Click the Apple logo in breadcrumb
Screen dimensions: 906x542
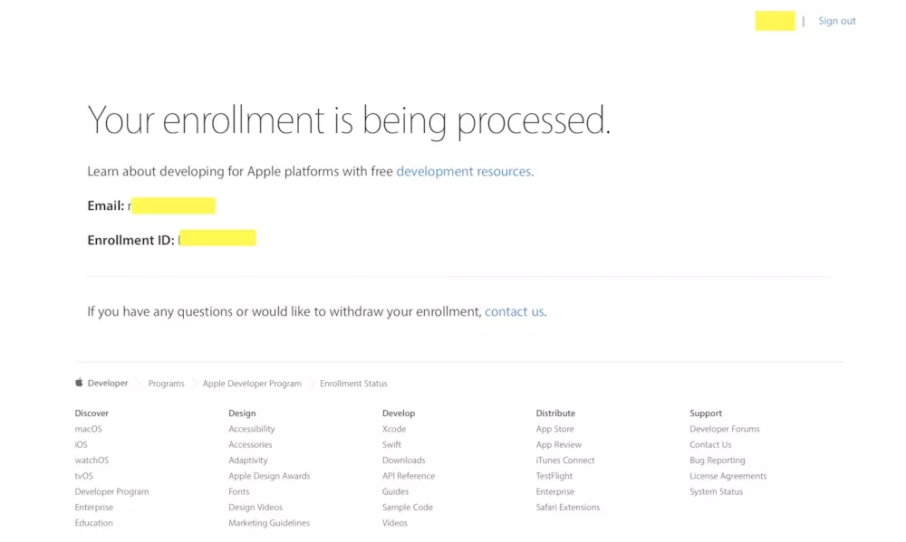(80, 383)
